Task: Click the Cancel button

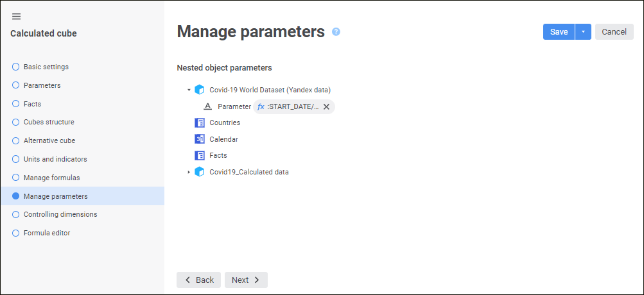Action: (x=614, y=32)
